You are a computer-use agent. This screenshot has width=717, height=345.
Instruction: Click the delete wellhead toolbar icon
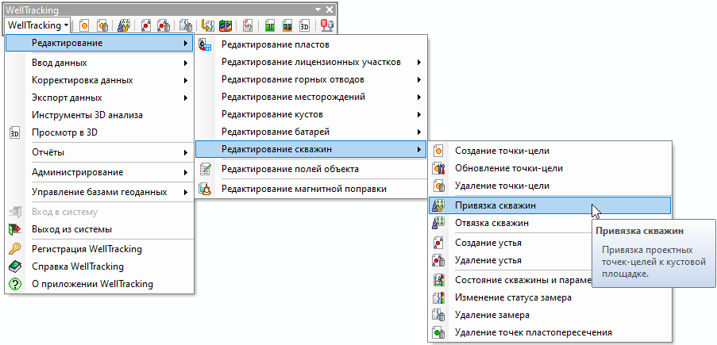point(164,25)
